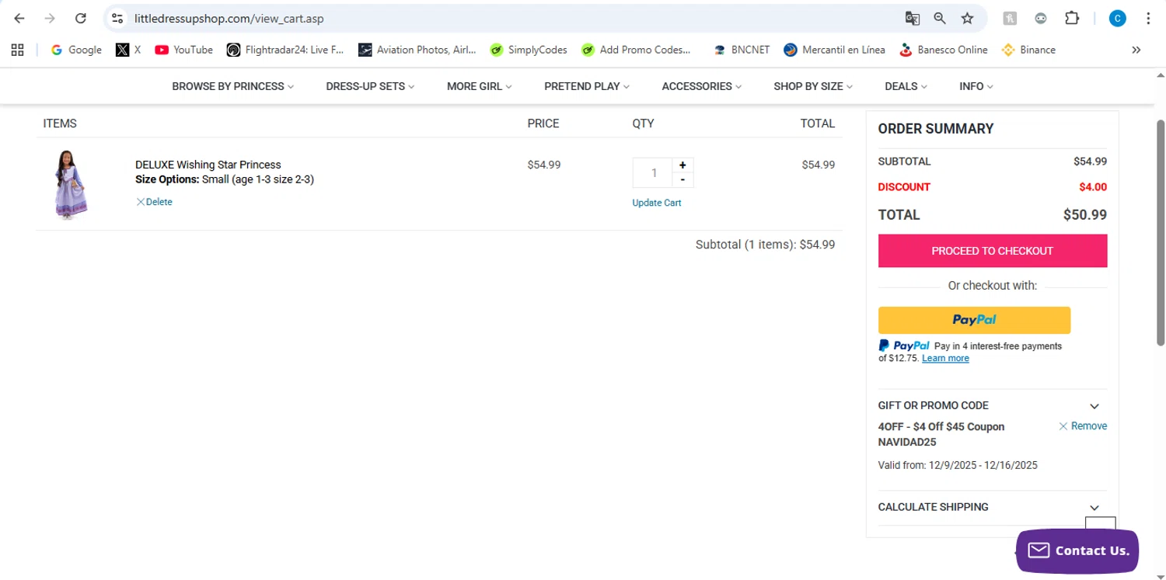The height and width of the screenshot is (580, 1166).
Task: Open the BNCNET bookmark
Action: [x=742, y=50]
